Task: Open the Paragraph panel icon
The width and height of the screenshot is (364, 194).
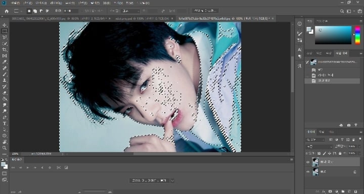Action: point(299,56)
